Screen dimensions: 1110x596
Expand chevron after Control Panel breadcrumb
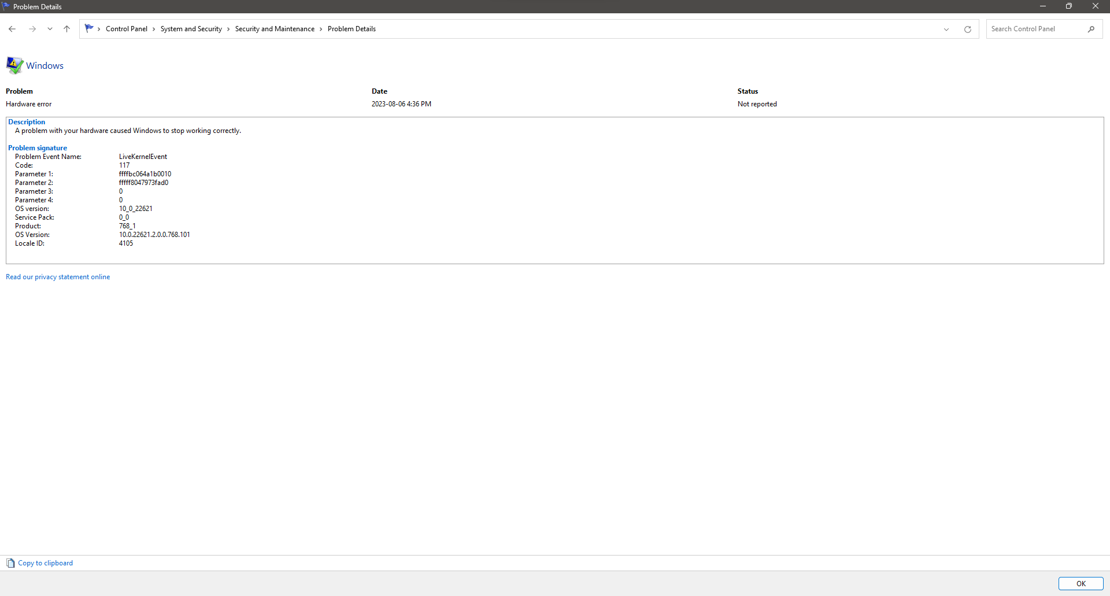click(x=154, y=29)
